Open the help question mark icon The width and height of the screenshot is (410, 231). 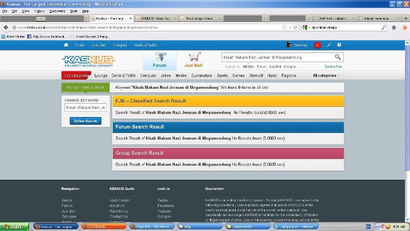(339, 45)
